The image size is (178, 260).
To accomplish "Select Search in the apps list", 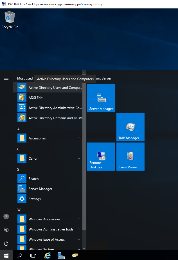I will point(33,179).
